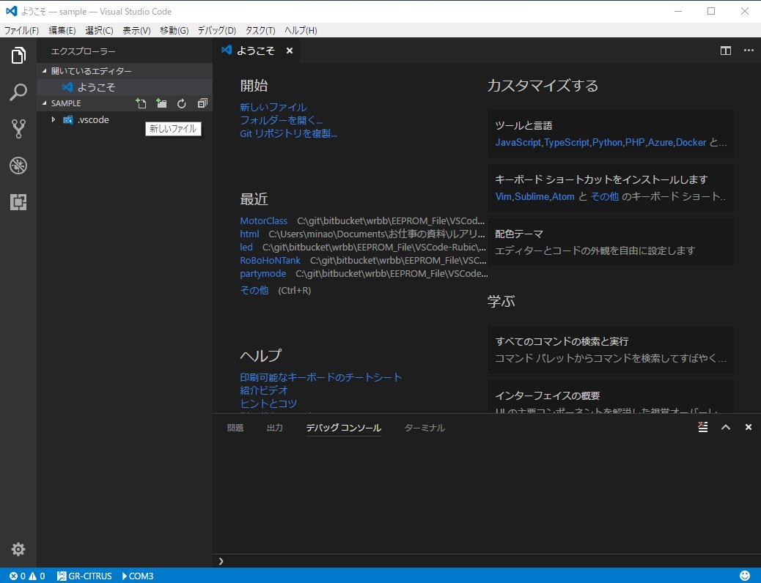Open the Search view in activity bar
The image size is (761, 583).
pyautogui.click(x=18, y=92)
